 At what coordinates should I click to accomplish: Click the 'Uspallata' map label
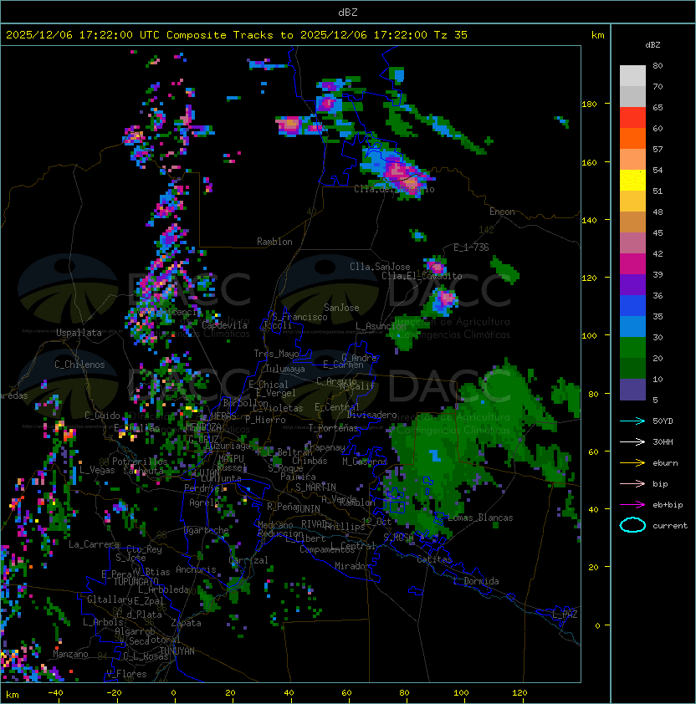(79, 333)
